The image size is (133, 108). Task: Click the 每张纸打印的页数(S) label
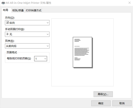coord(19,58)
